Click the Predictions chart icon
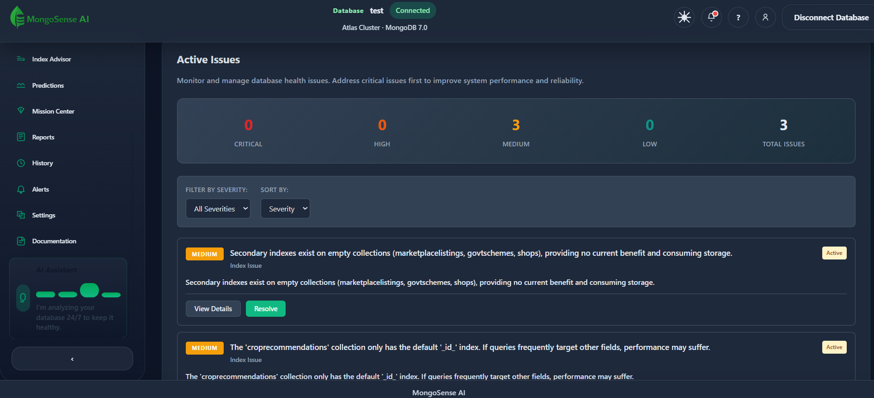This screenshot has height=398, width=874. (21, 85)
